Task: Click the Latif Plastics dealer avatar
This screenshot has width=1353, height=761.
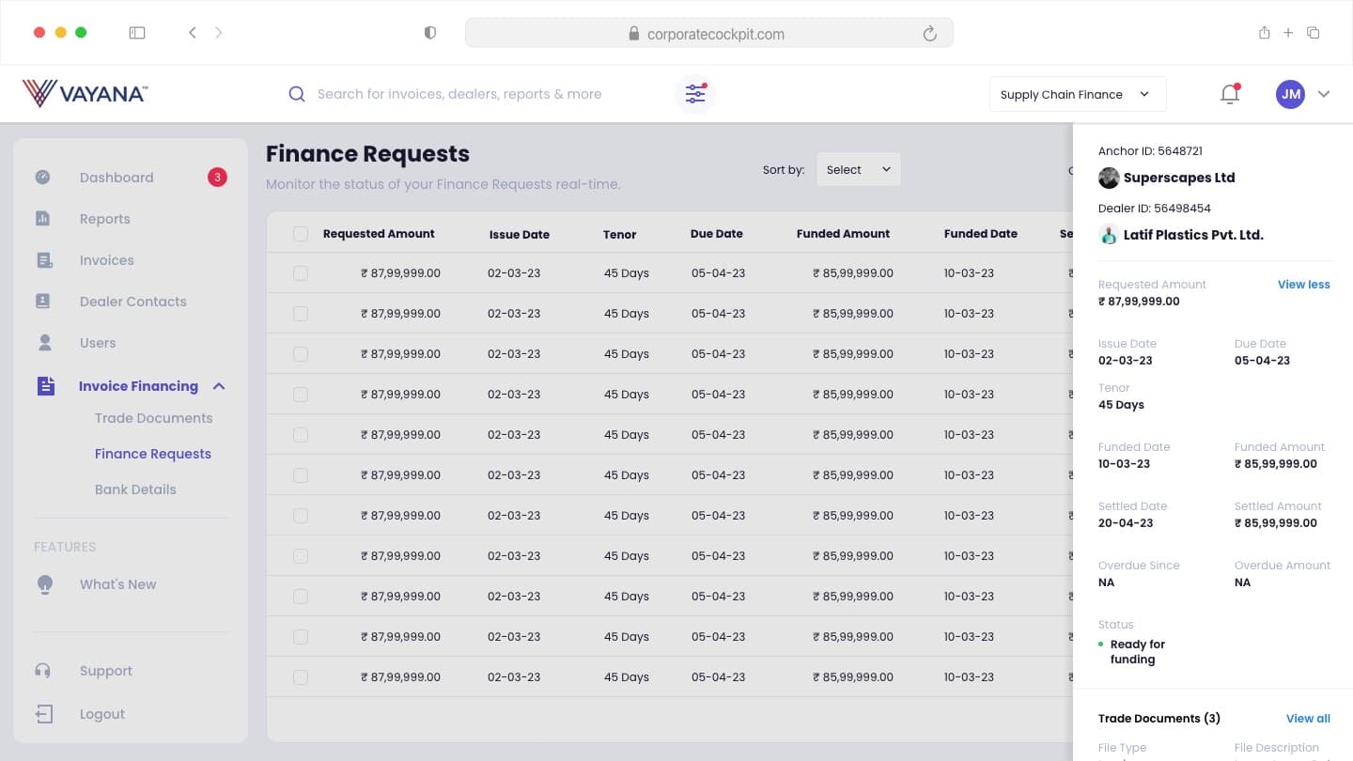Action: tap(1109, 235)
